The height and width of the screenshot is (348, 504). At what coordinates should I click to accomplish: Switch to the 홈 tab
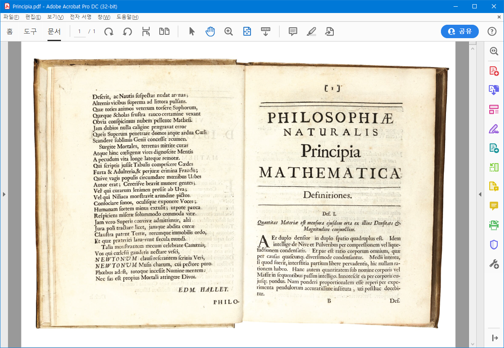(x=10, y=31)
